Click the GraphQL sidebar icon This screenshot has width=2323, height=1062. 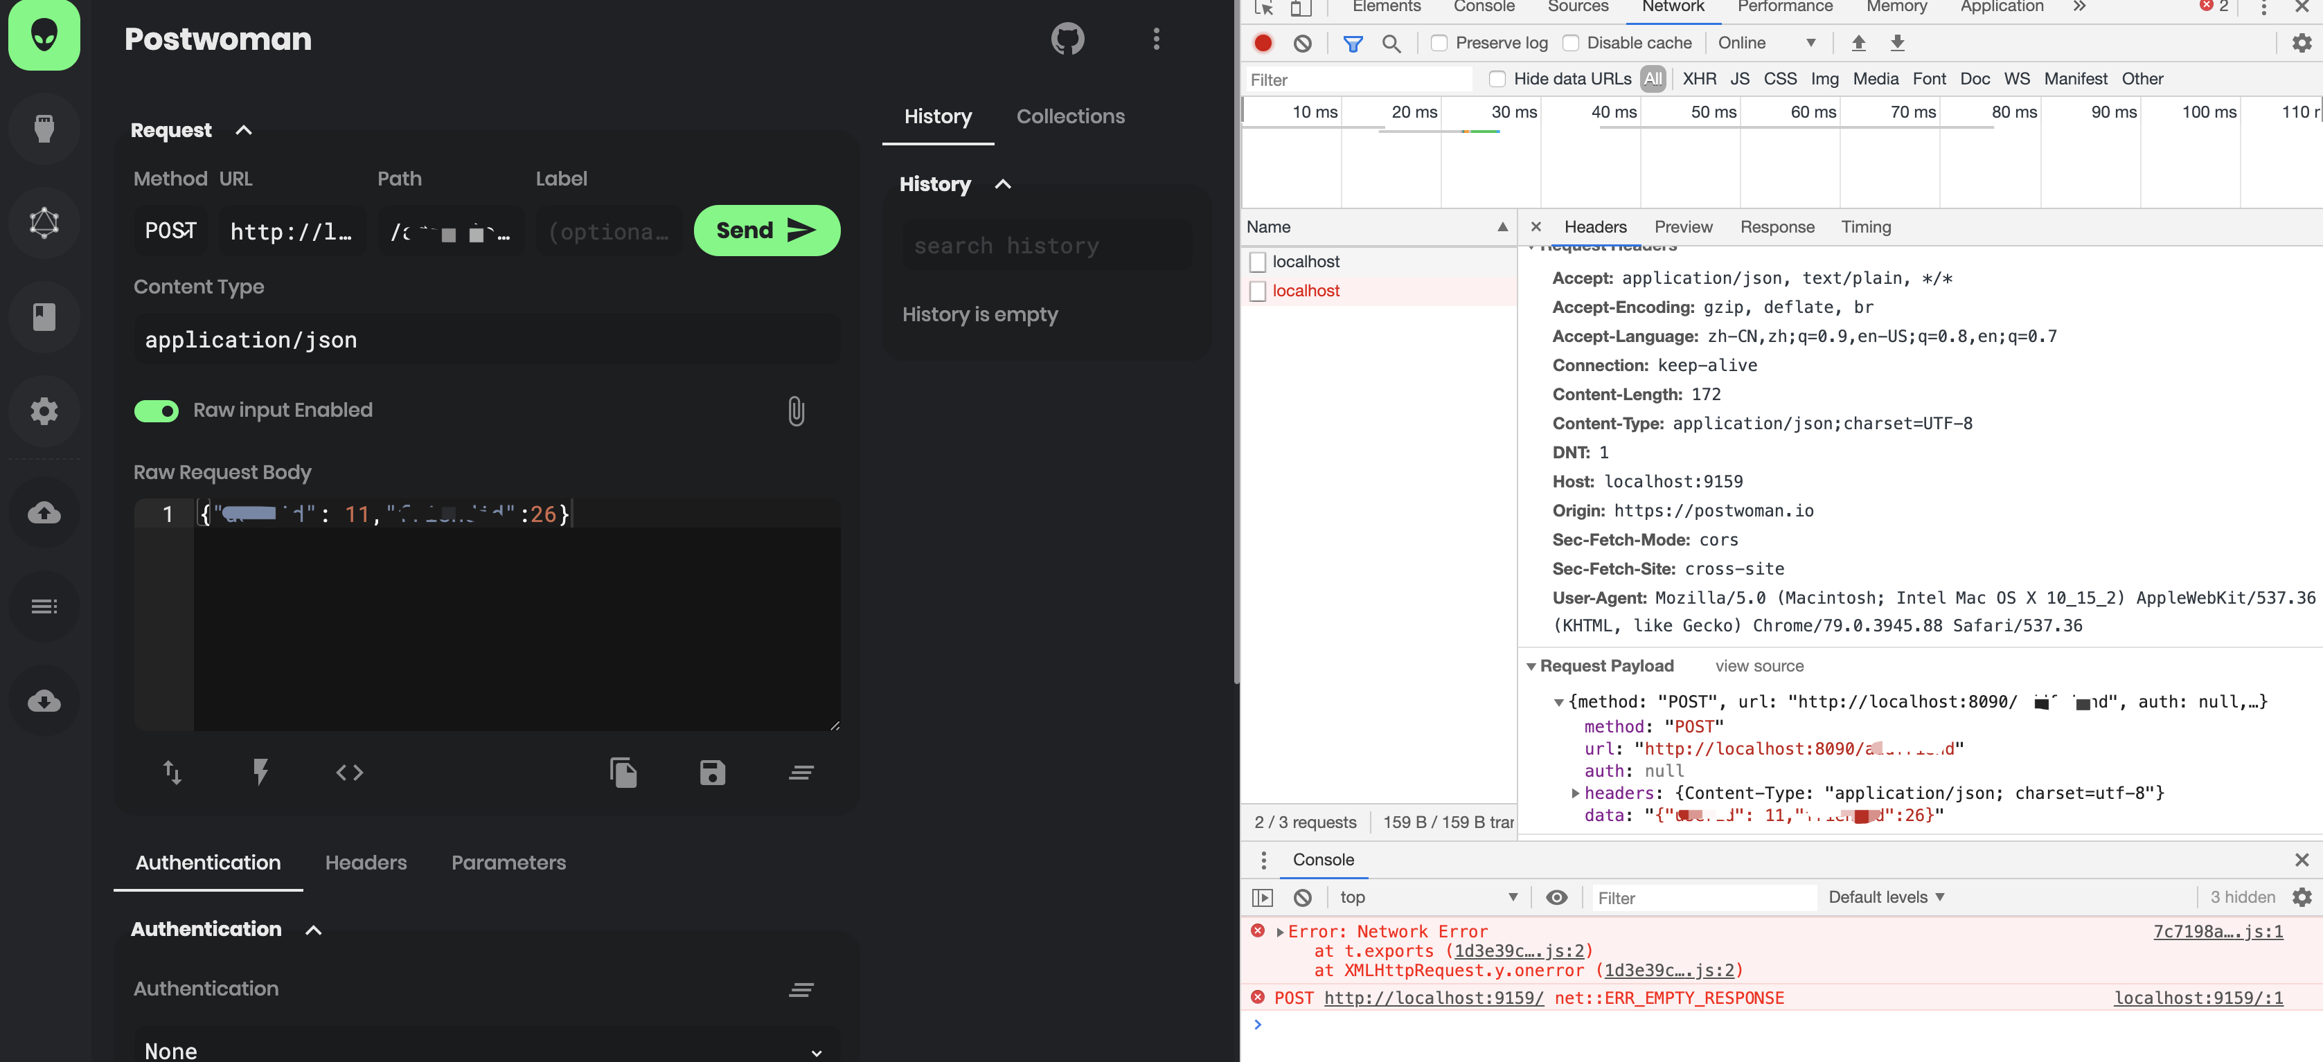pos(43,222)
